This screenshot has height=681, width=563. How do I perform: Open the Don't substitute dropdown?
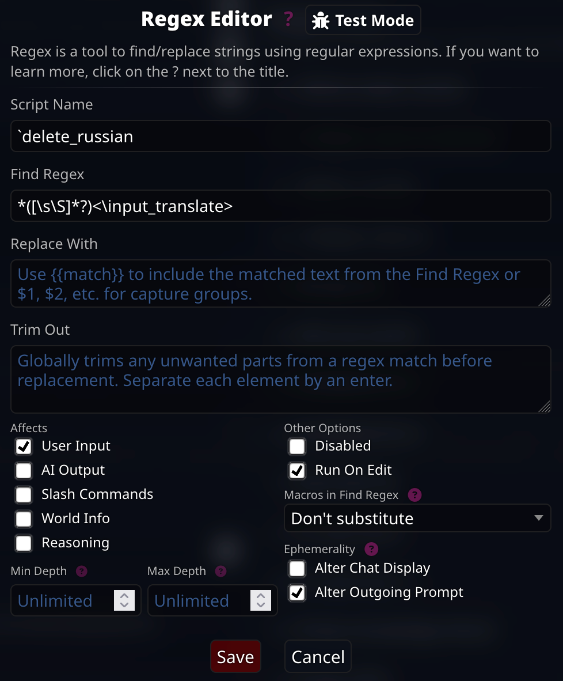(x=417, y=518)
